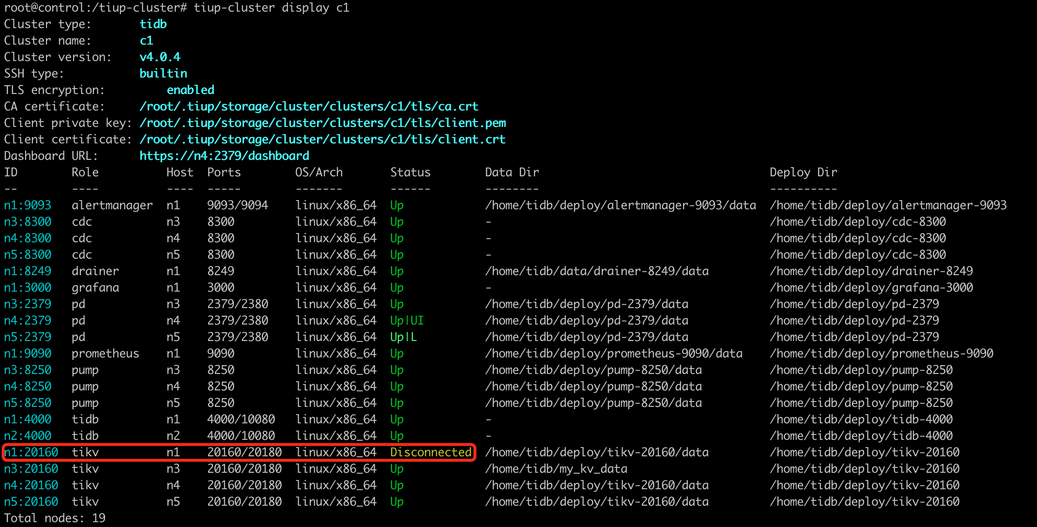Select the node ID 'n1:20160'
The width and height of the screenshot is (1037, 527).
pyautogui.click(x=31, y=452)
